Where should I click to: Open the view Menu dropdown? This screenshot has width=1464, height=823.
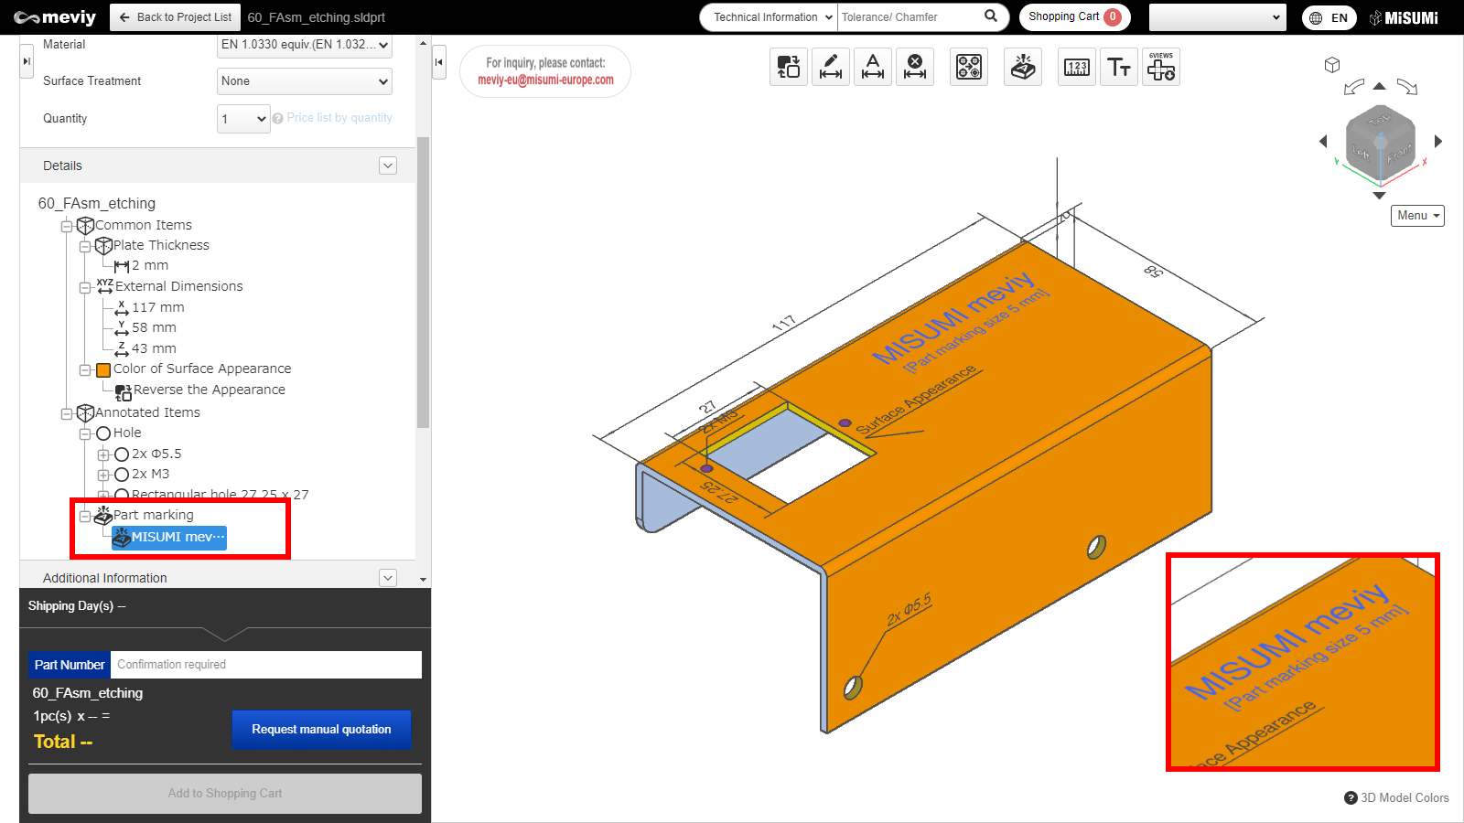pyautogui.click(x=1418, y=216)
